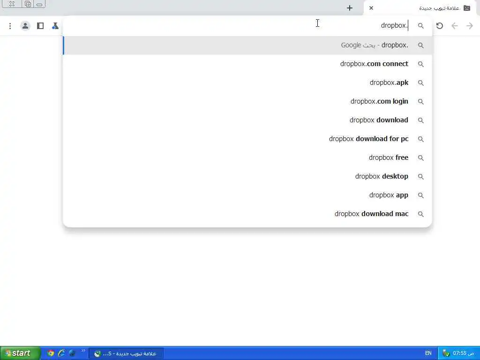The width and height of the screenshot is (480, 360).
Task: Click the taskbar clock showing 07:55
Action: click(x=463, y=353)
